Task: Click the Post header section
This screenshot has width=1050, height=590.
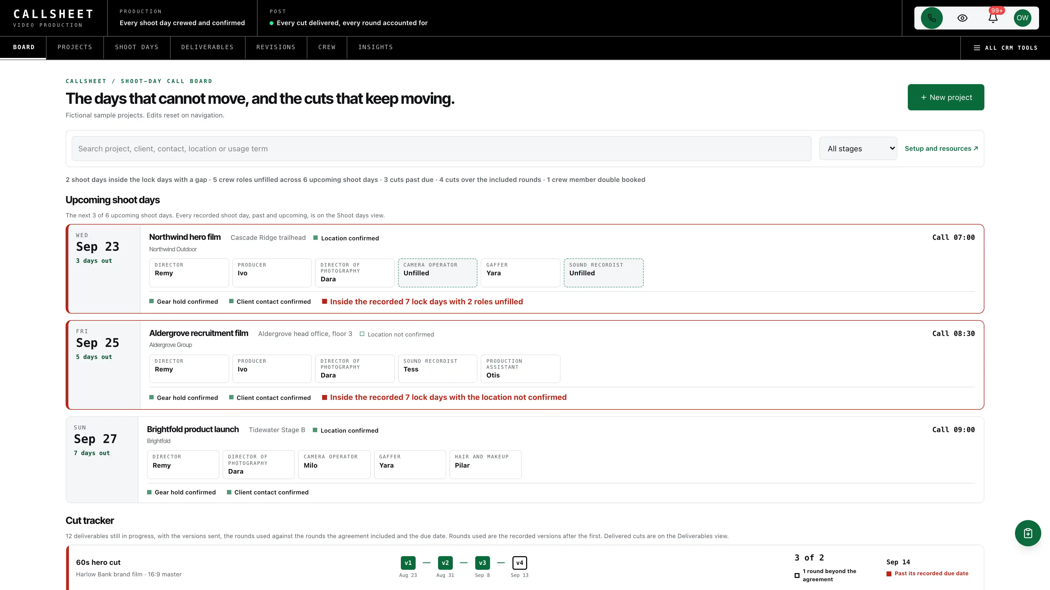Action: [349, 18]
